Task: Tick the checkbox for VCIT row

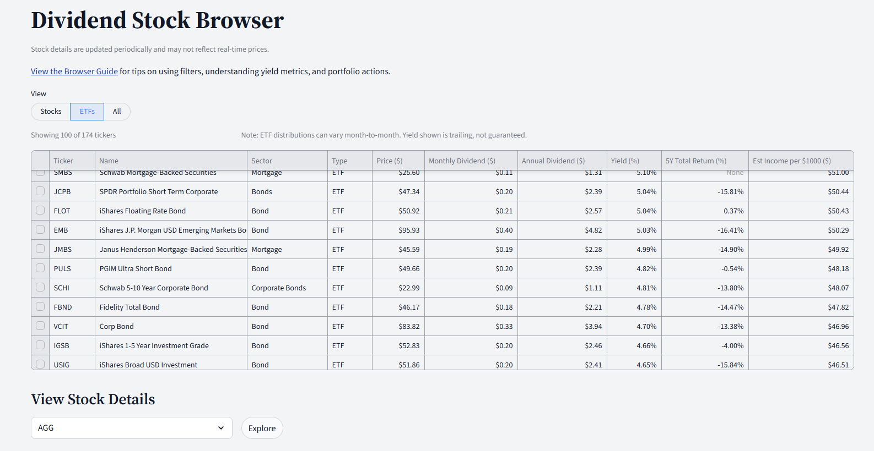Action: [x=40, y=326]
